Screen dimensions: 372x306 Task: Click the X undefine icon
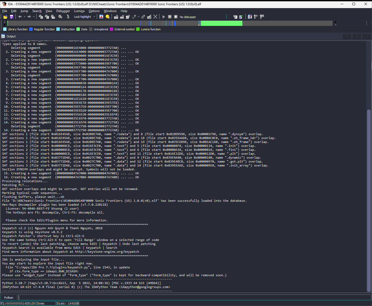point(155,17)
